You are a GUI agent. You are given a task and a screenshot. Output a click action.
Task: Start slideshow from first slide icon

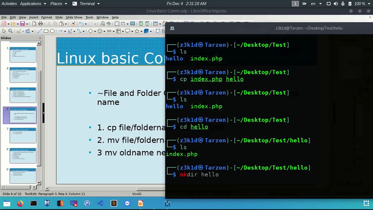[141, 24]
